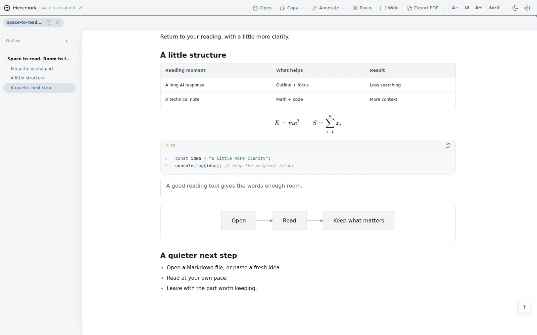Jump to 'Space to read. Room to t...' outline heading
Image resolution: width=537 pixels, height=335 pixels.
point(39,59)
